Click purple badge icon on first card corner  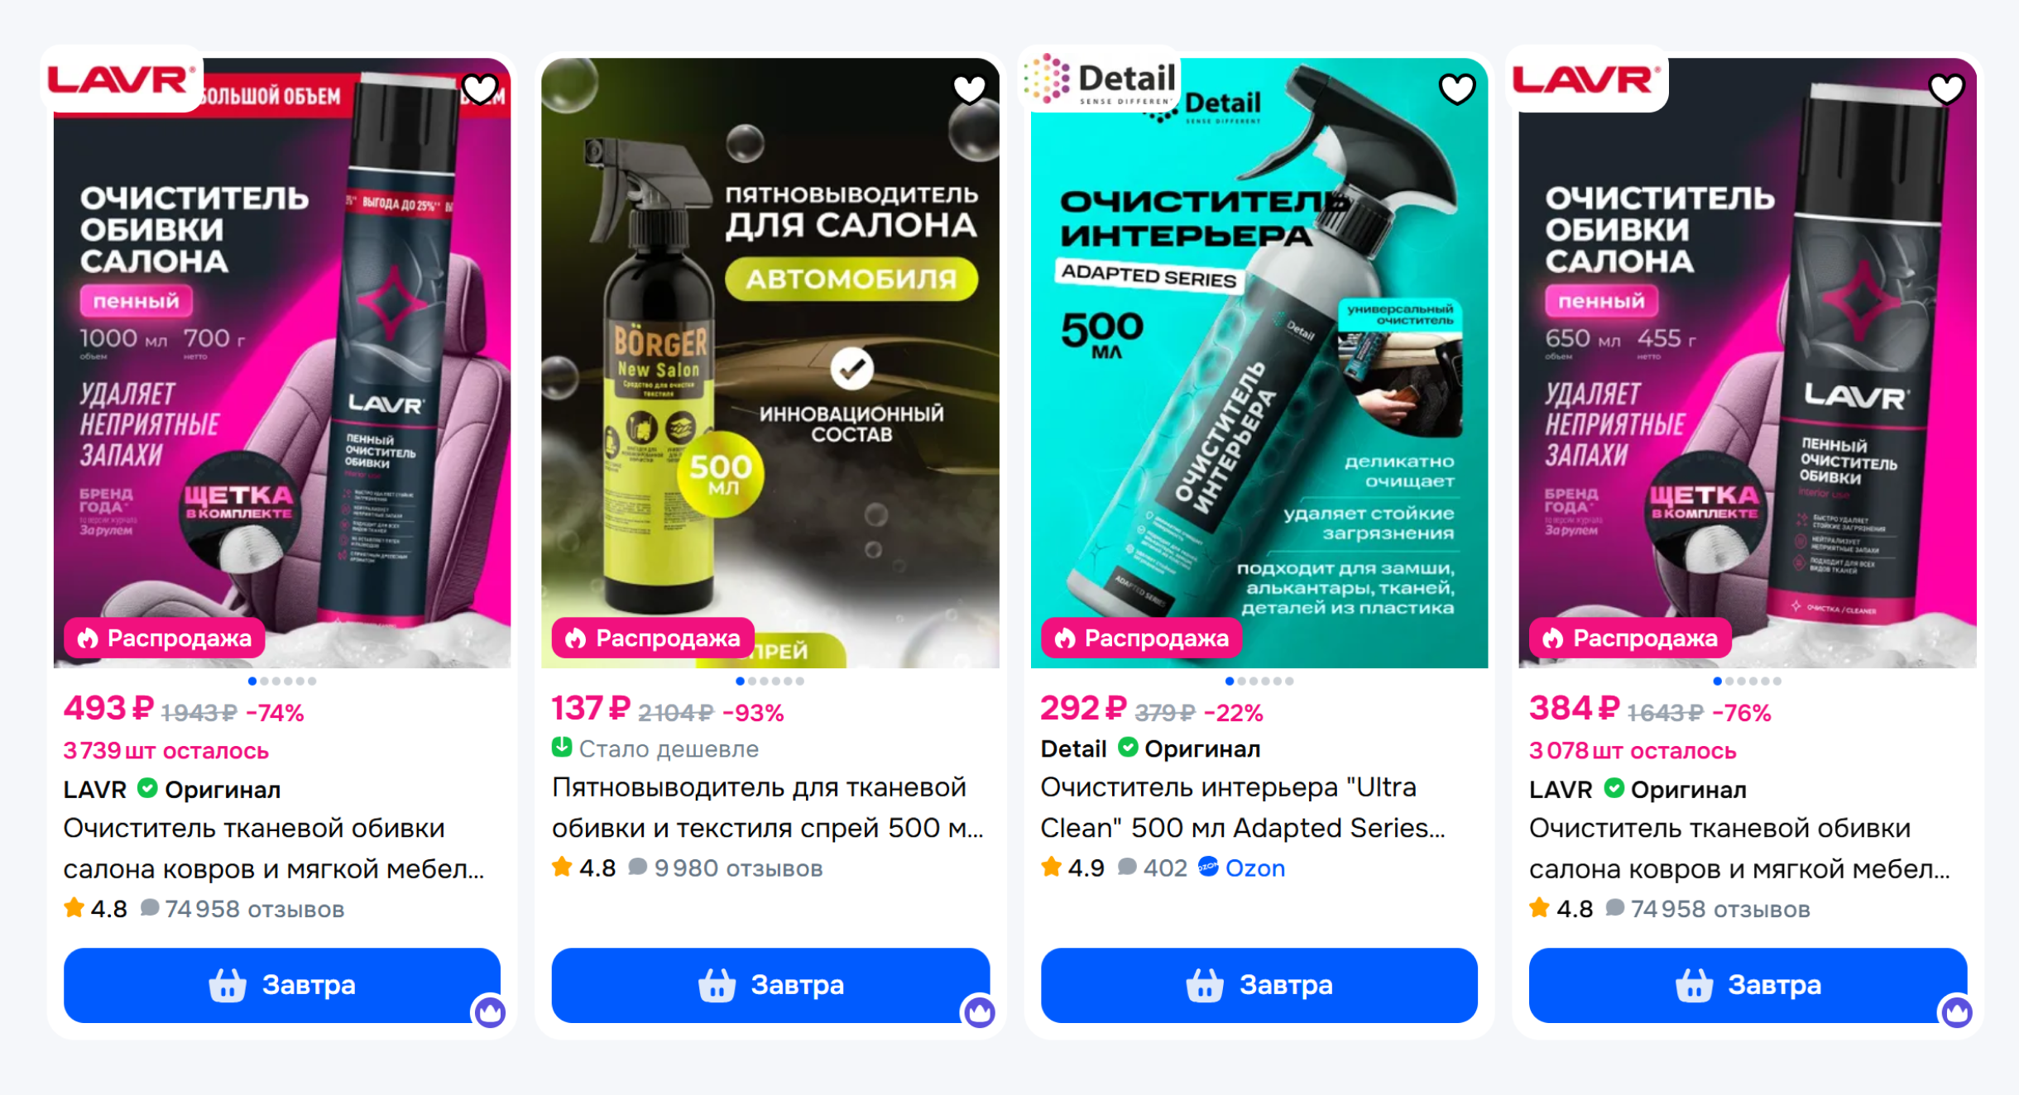[x=489, y=1011]
